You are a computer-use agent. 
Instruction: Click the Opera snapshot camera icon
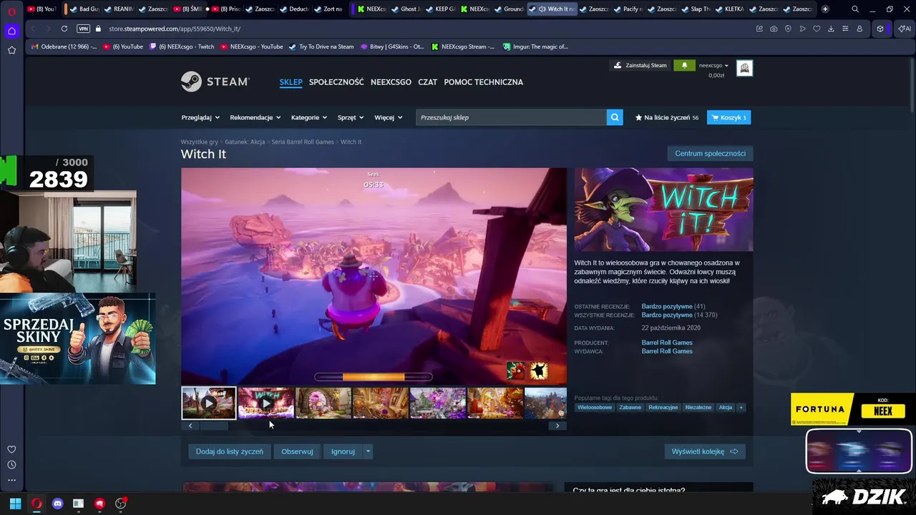pyautogui.click(x=774, y=29)
